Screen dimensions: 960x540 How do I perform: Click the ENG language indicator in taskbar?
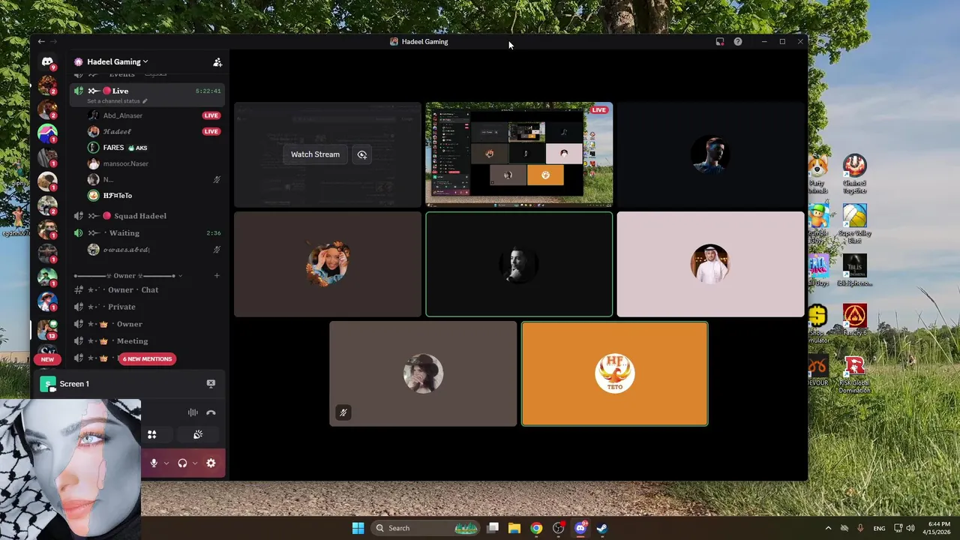click(x=879, y=528)
